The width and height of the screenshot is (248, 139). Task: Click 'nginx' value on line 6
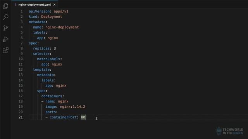point(53,38)
